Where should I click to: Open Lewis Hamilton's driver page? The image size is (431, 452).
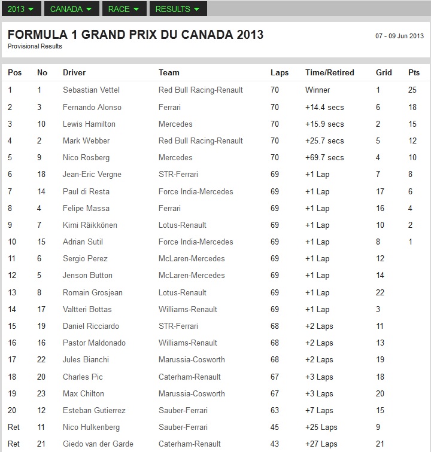(x=89, y=124)
